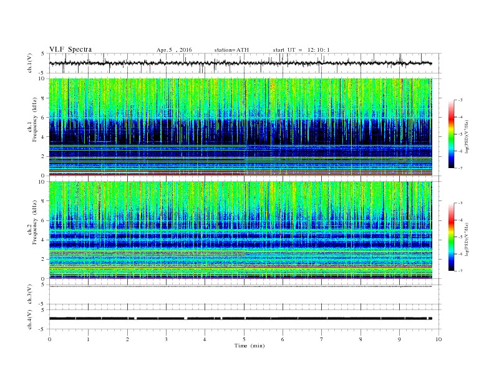Image resolution: width=494 pixels, height=381 pixels.
Task: Click the "Time (min)" x-axis label
Action: click(x=249, y=346)
